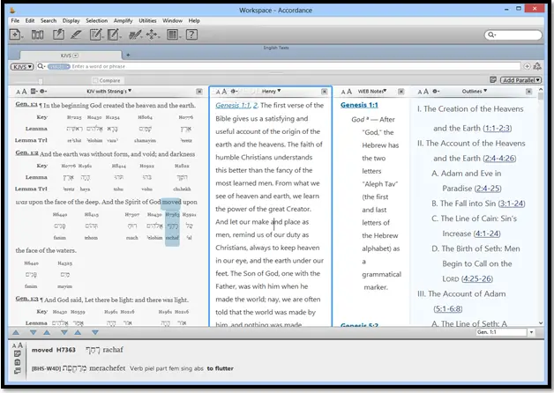The height and width of the screenshot is (393, 554).
Task: Open the dashed-box edit note toolbar icon
Action: coord(95,34)
